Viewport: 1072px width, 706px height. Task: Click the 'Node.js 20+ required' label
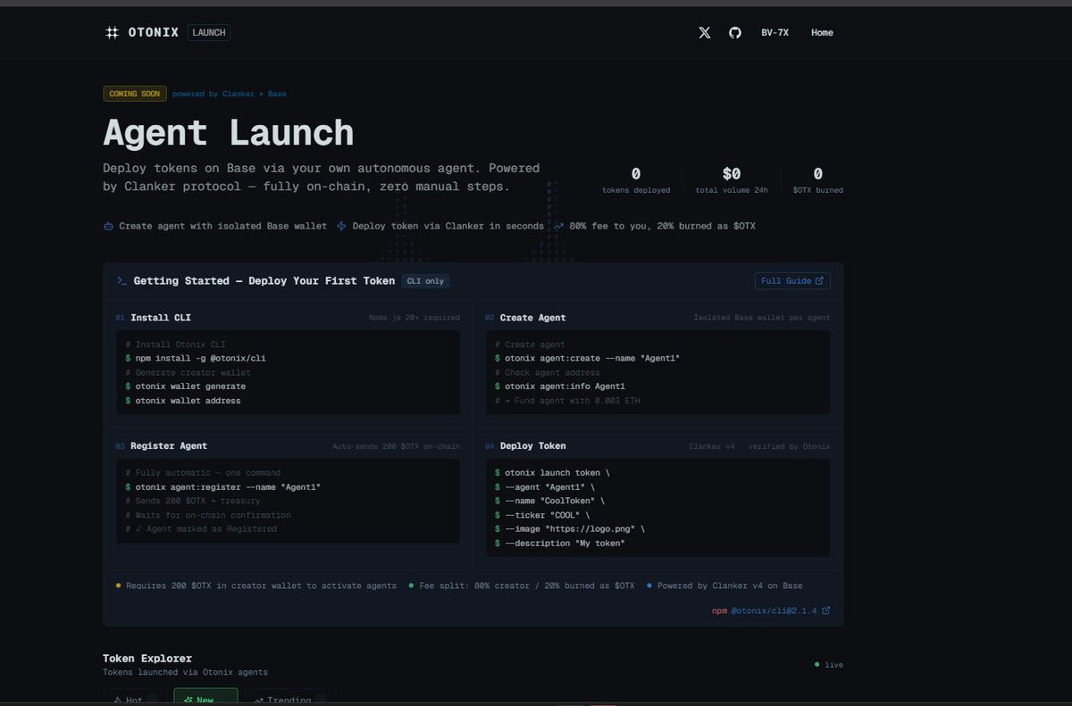415,318
